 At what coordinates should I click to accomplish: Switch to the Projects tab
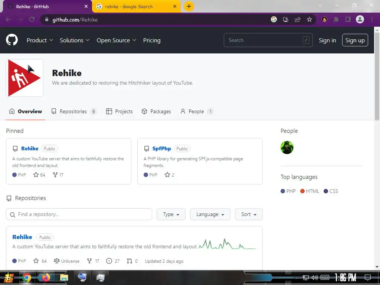tap(119, 111)
